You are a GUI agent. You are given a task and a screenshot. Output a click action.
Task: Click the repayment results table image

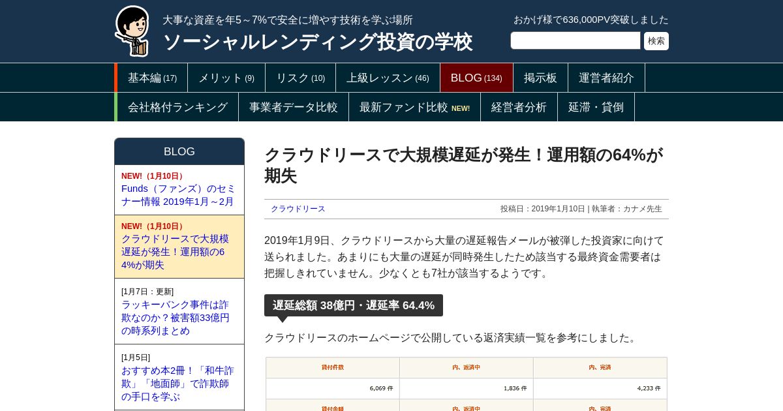pyautogui.click(x=467, y=384)
